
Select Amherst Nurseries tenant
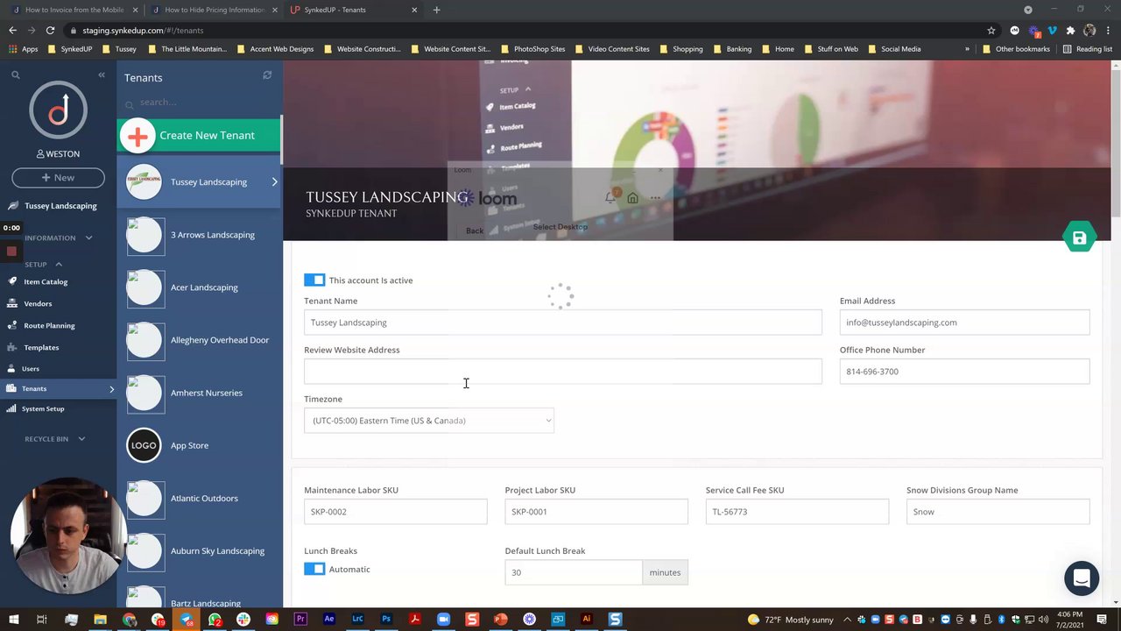click(x=200, y=393)
